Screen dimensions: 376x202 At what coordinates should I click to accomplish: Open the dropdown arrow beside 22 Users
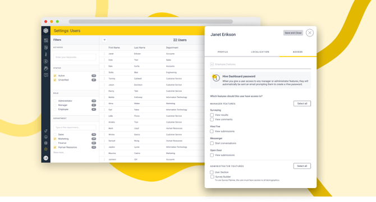[x=104, y=40]
